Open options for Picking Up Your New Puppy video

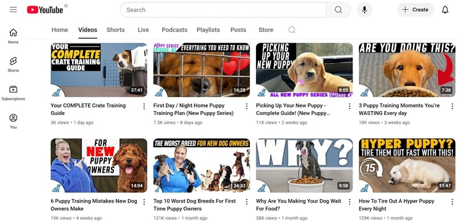point(350,106)
